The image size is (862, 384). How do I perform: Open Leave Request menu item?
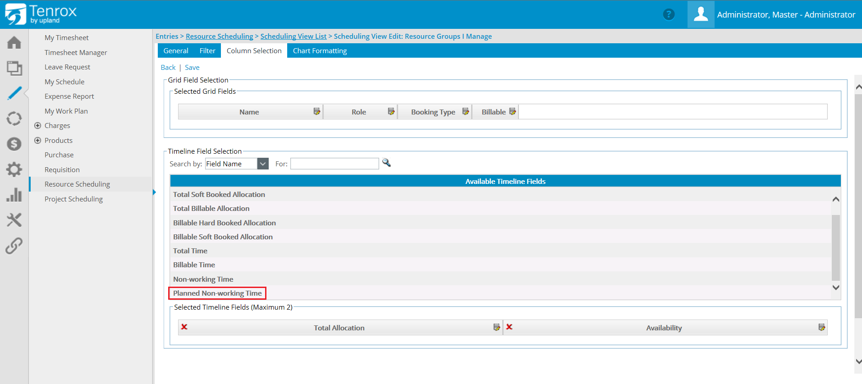point(67,67)
